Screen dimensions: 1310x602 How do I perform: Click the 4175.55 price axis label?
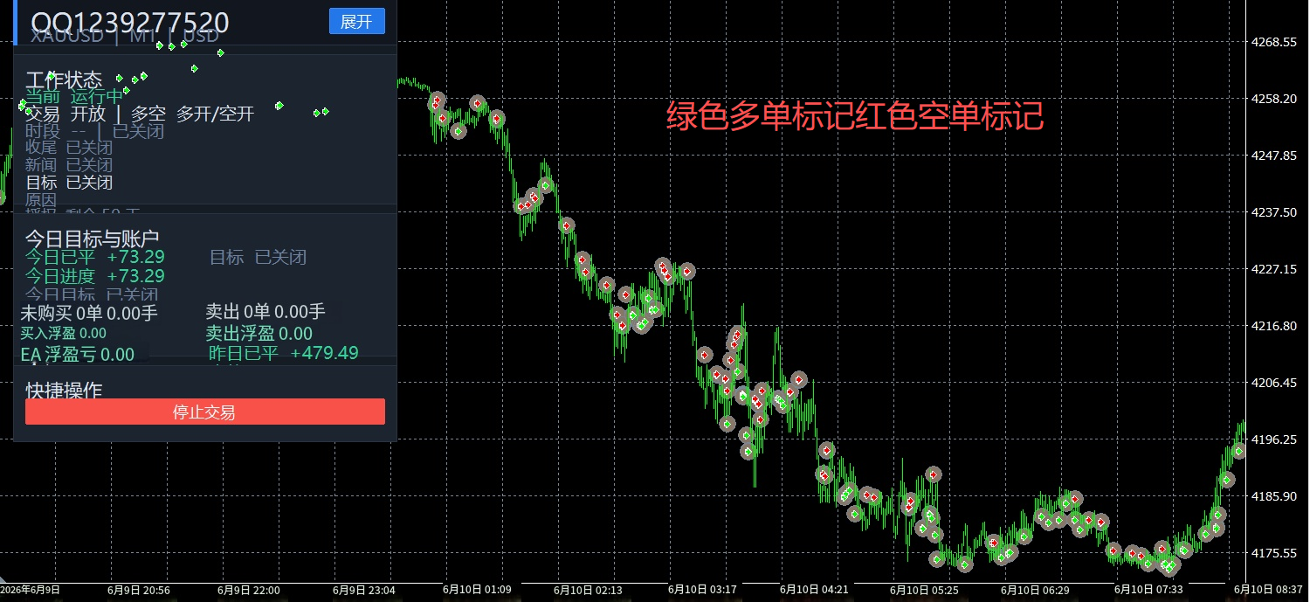(x=1276, y=554)
